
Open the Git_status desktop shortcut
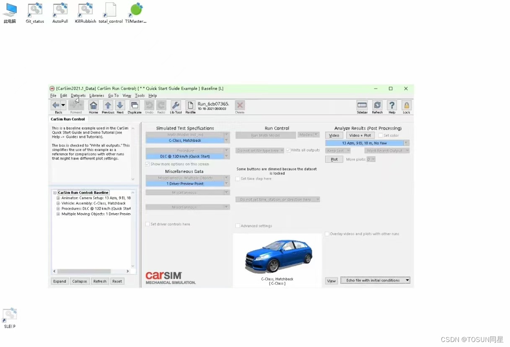[x=35, y=13]
